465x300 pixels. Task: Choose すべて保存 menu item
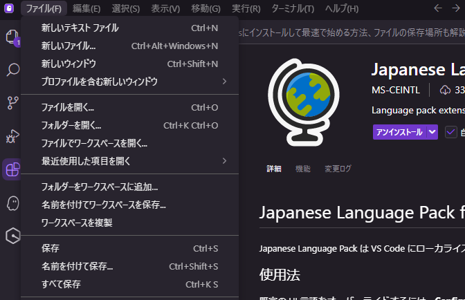129,284
